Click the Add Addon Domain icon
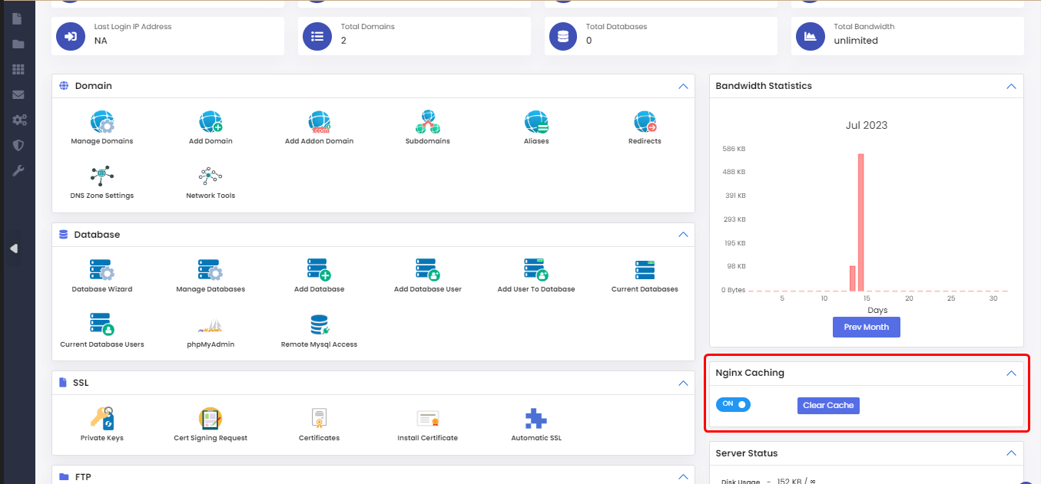Viewport: 1041px width, 484px height. tap(319, 123)
